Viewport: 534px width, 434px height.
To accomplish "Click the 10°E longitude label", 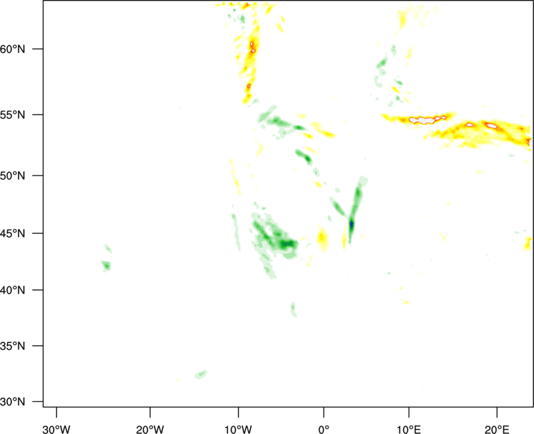I will pyautogui.click(x=409, y=429).
